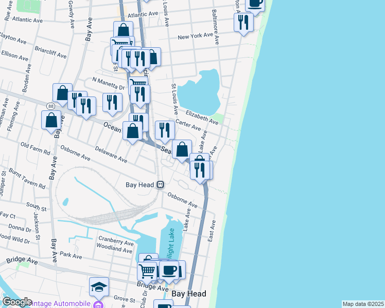Viewport: 385px width, 308px height.
Task: Click the Ellison Ave street label
Action: 15,55
